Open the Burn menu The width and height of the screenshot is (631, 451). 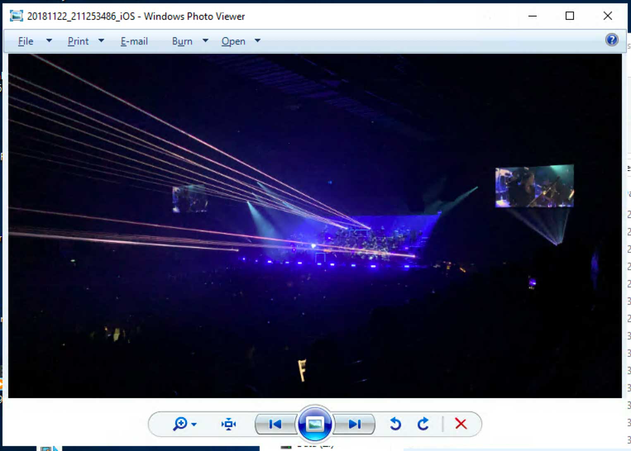click(182, 41)
